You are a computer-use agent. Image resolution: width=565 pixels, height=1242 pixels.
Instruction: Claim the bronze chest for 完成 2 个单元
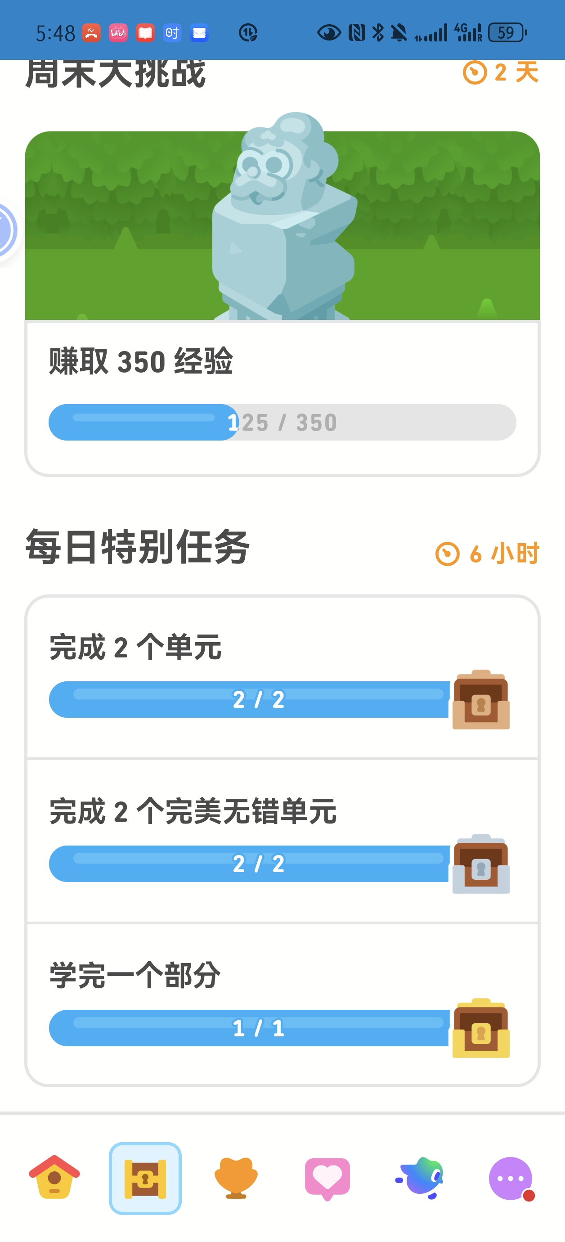(480, 700)
